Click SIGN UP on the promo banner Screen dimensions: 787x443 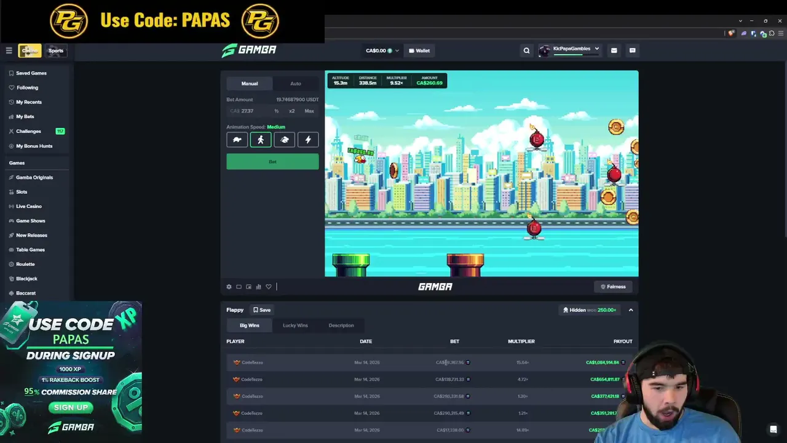[71, 407]
